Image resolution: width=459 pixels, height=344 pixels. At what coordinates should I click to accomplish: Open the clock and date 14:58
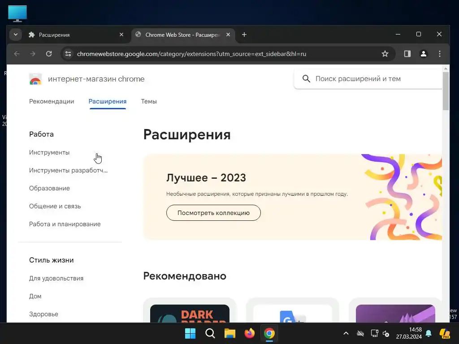click(409, 333)
